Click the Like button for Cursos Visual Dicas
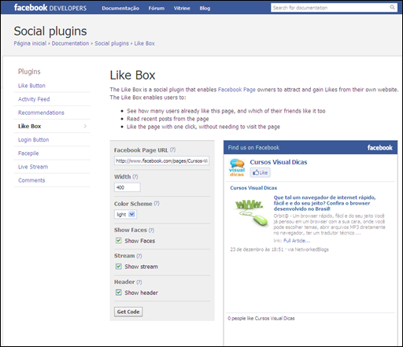The width and height of the screenshot is (403, 347). tap(260, 172)
